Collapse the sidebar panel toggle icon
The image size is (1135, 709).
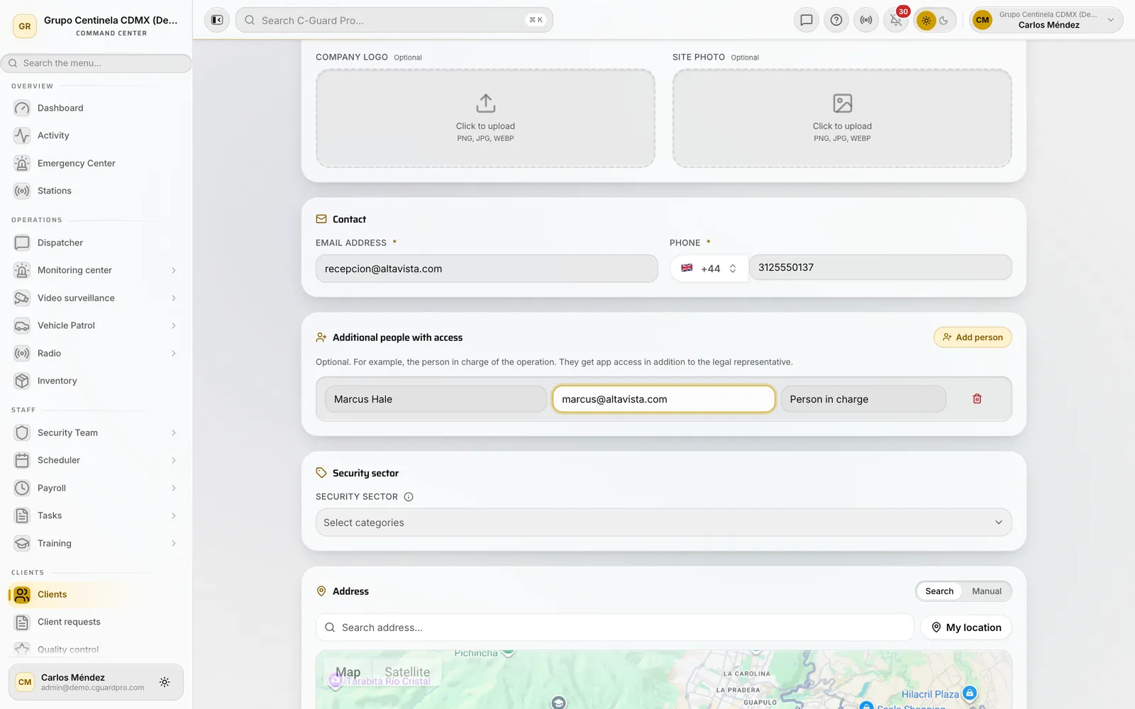(x=217, y=20)
